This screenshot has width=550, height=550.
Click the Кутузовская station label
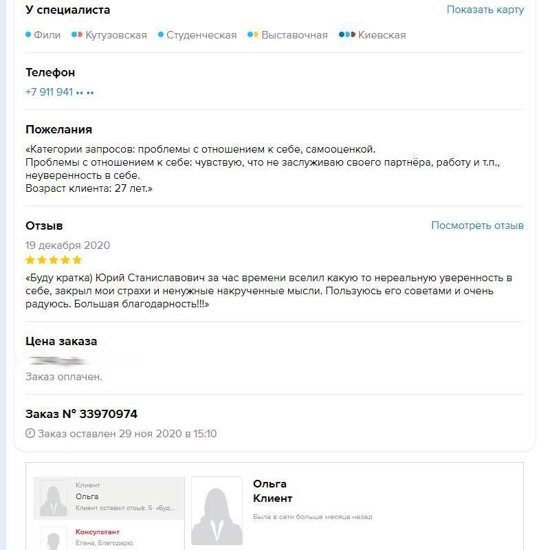(x=116, y=35)
